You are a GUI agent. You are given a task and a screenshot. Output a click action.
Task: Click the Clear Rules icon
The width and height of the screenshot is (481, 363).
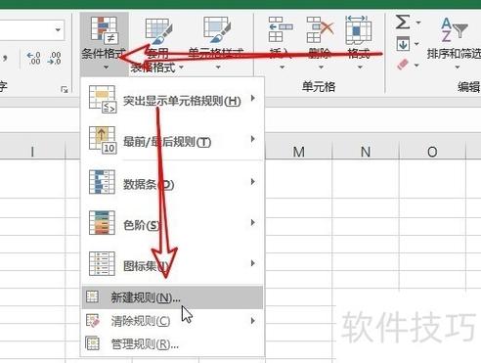(x=93, y=320)
